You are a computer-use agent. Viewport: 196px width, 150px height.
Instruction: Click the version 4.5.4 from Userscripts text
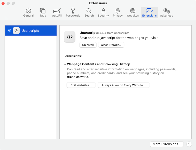[x=114, y=33]
